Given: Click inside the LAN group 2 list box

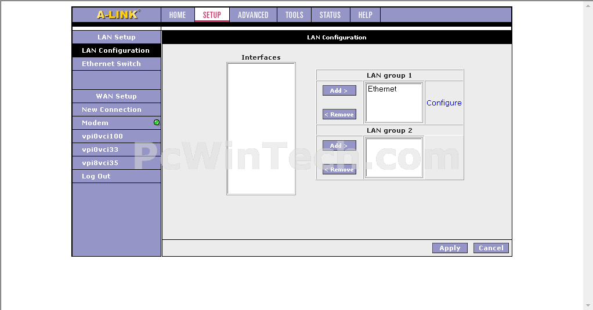Looking at the screenshot, I should [394, 158].
